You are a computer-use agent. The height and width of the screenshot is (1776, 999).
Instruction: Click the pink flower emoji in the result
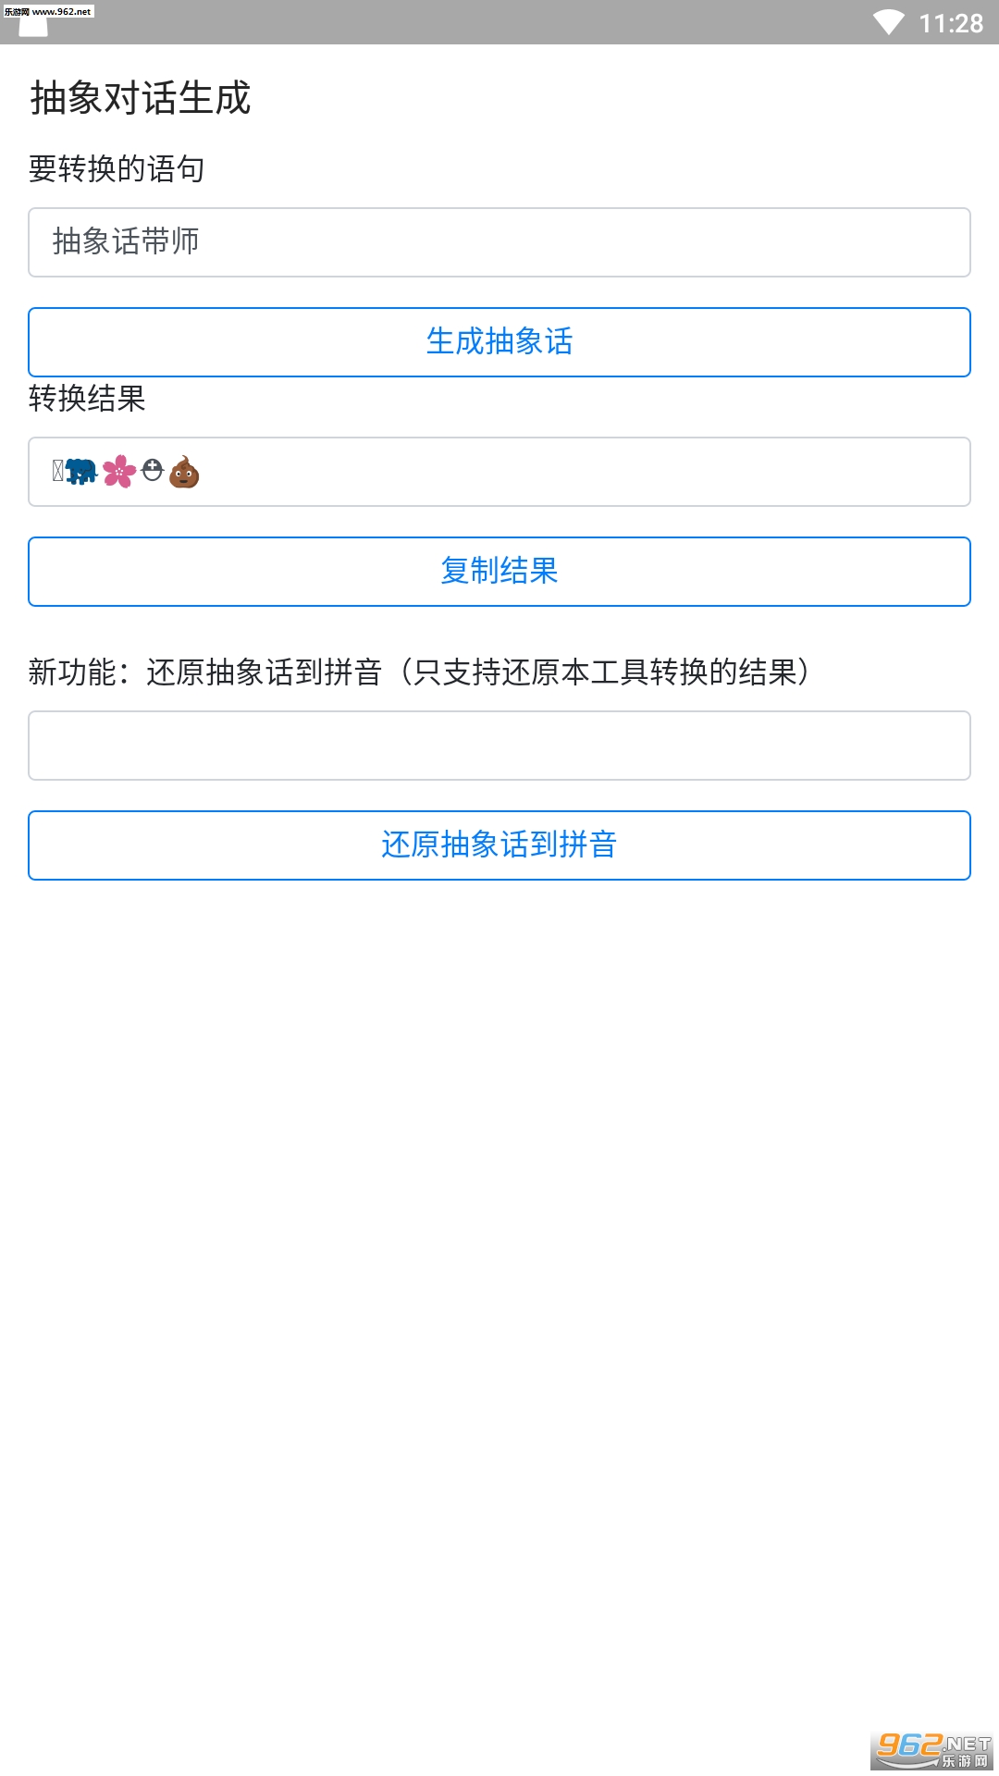[119, 472]
